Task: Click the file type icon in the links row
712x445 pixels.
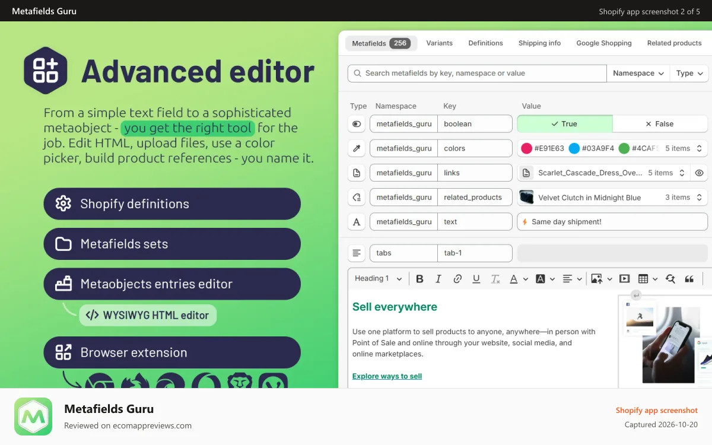Action: pos(357,173)
